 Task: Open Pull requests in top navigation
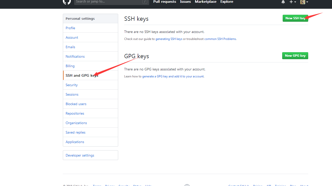(164, 2)
